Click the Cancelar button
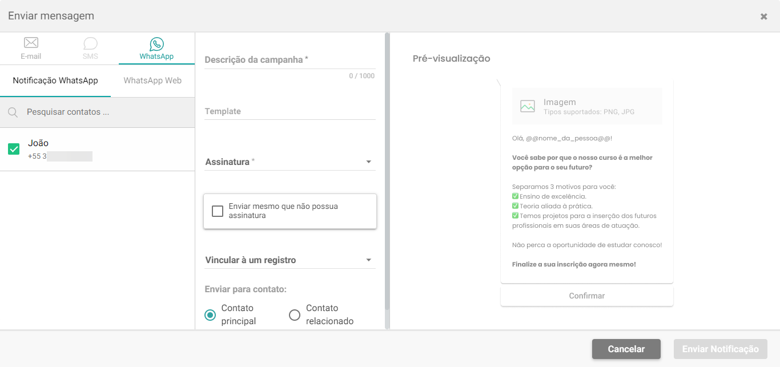Image resolution: width=780 pixels, height=367 pixels. point(626,349)
